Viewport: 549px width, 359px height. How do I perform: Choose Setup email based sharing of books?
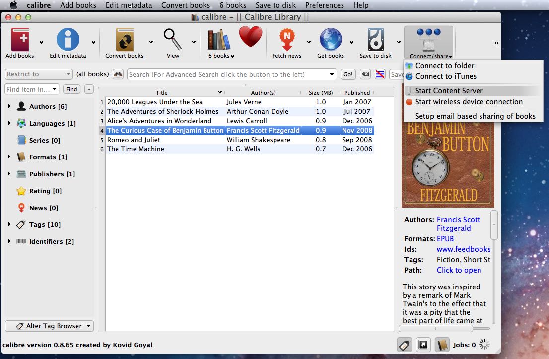473,116
